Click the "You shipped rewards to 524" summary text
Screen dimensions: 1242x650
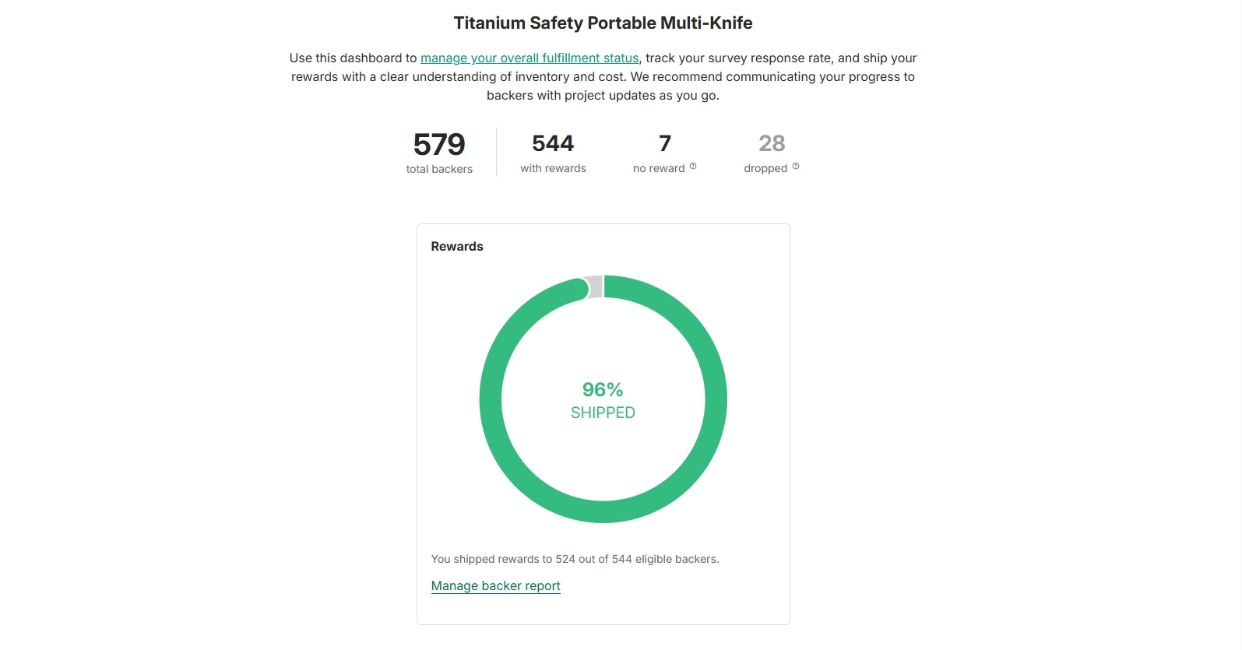[575, 559]
